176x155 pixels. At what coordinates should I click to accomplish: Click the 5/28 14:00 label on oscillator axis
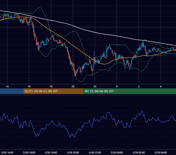click(7, 152)
